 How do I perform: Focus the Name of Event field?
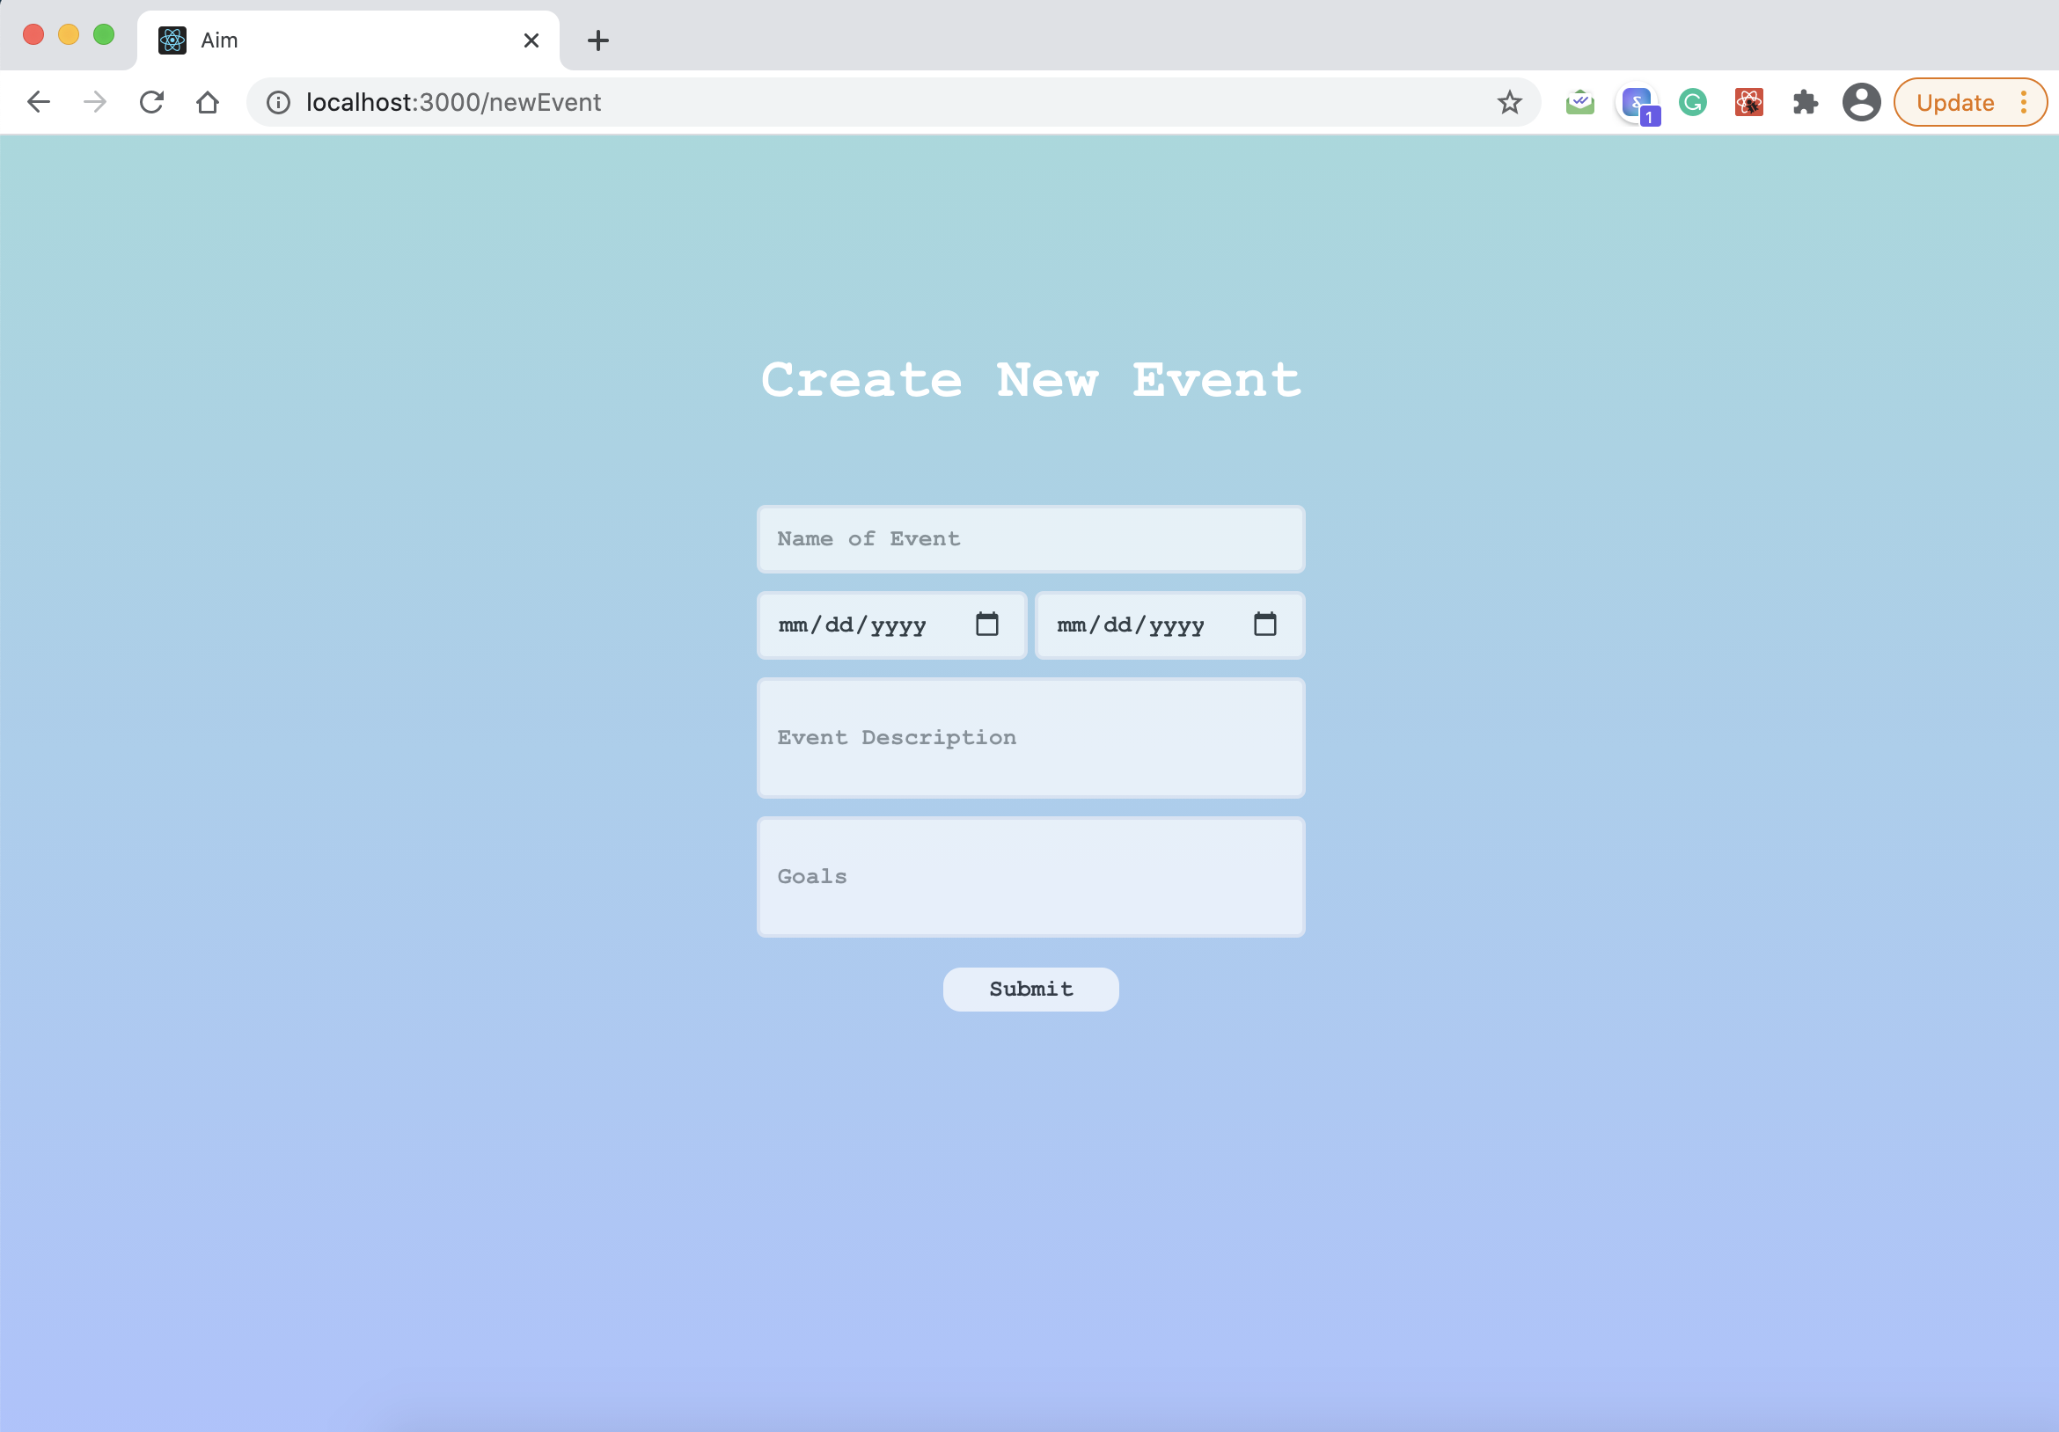(x=1030, y=539)
